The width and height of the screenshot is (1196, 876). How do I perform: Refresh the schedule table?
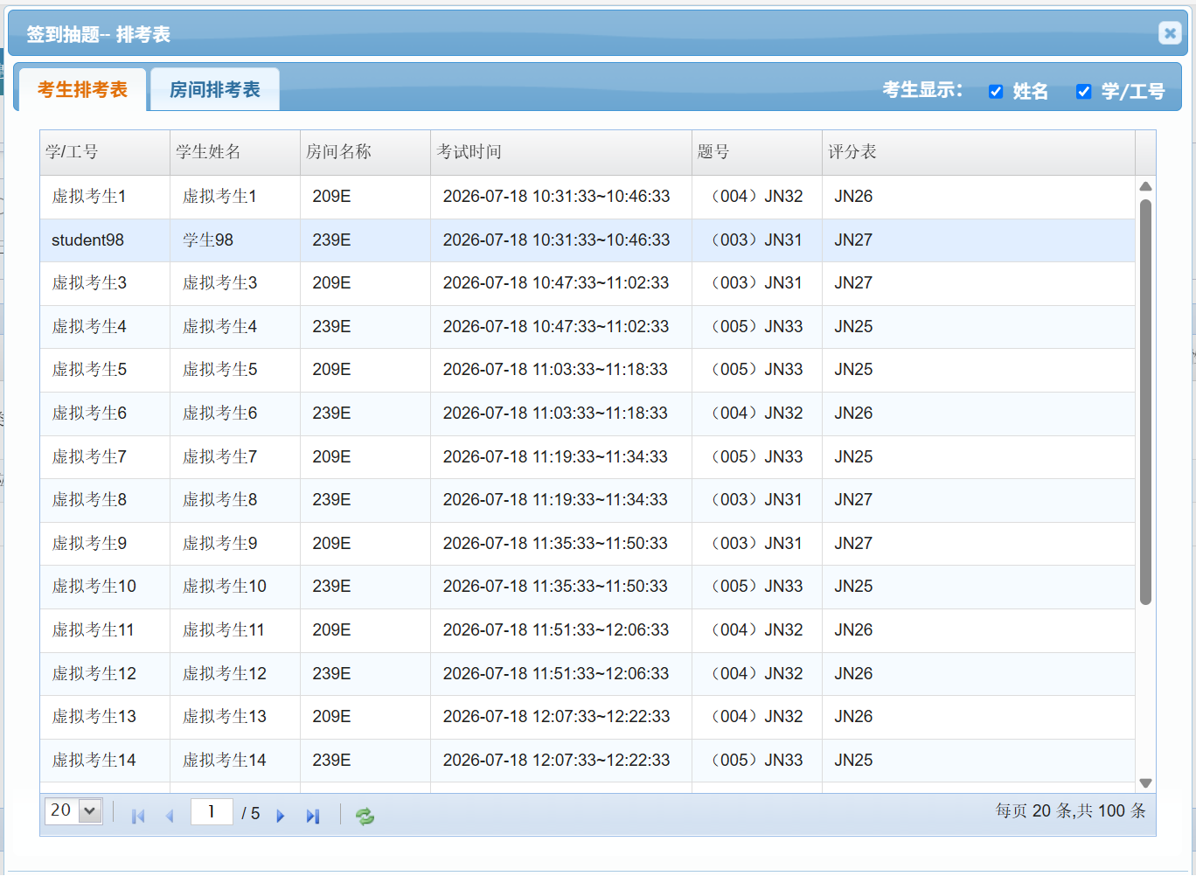[365, 816]
